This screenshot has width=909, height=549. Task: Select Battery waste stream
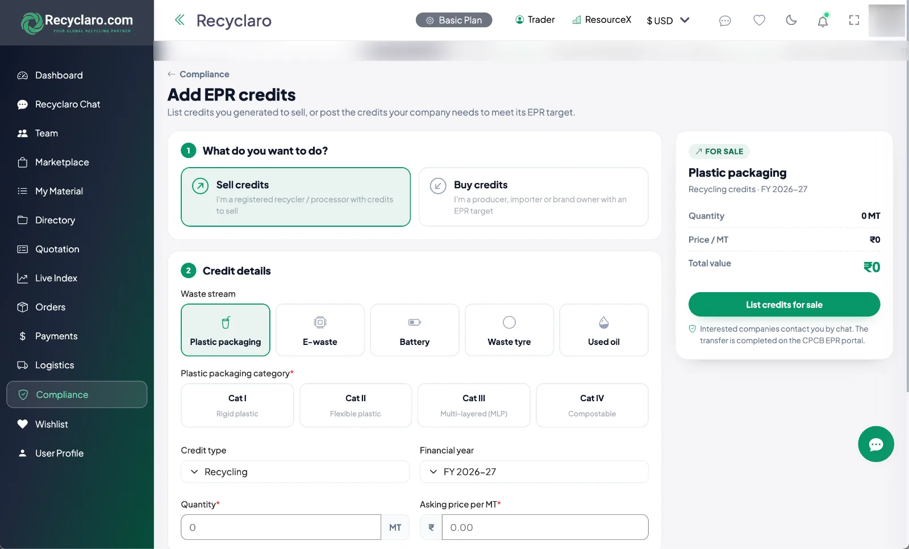coord(415,330)
